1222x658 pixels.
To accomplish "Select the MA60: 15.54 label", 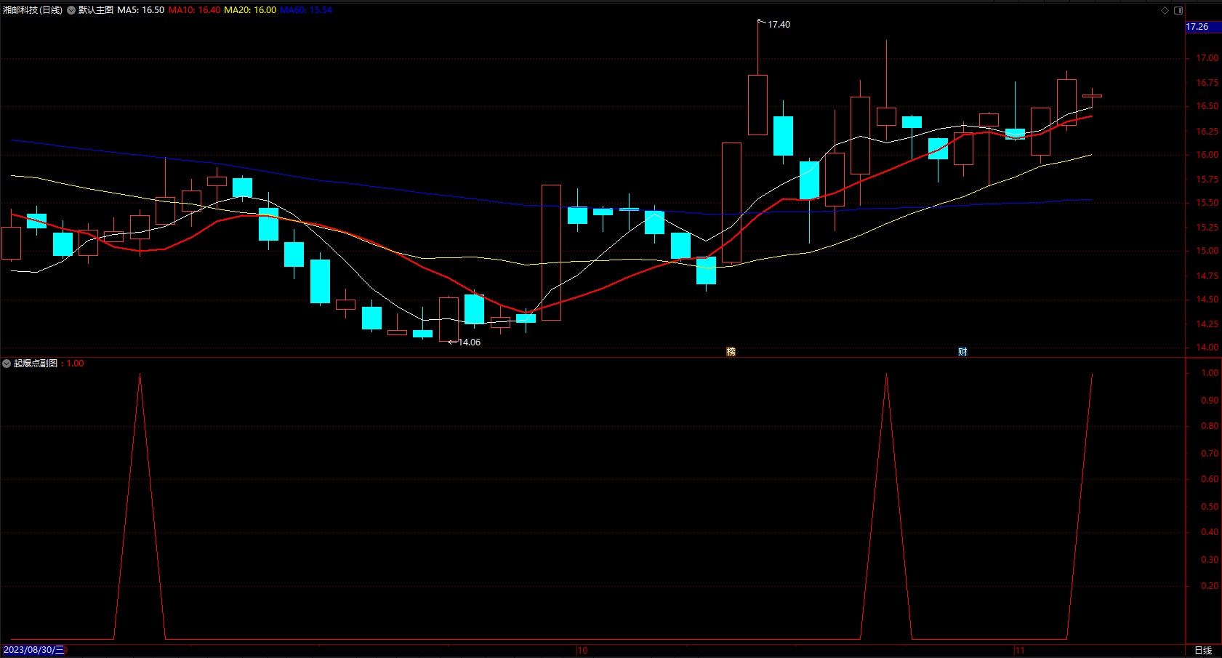I will click(x=306, y=10).
